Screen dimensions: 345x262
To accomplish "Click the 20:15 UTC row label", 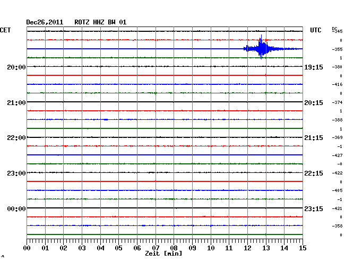I will (x=314, y=103).
